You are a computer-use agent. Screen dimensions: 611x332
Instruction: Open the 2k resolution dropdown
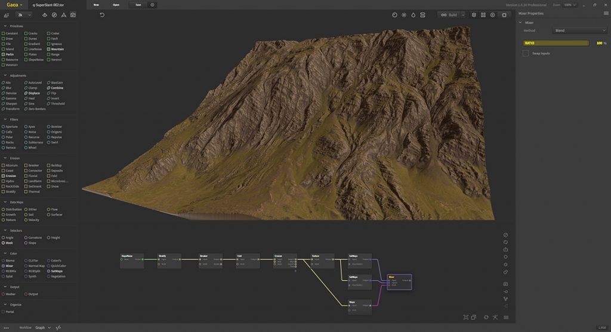[24, 15]
